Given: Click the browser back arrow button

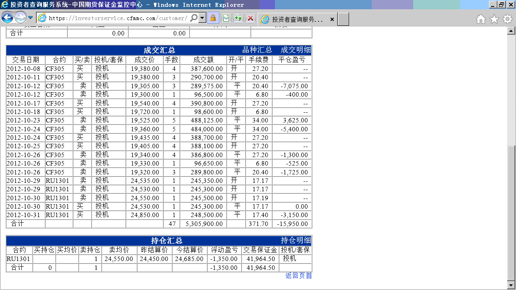Looking at the screenshot, I should tap(7, 18).
